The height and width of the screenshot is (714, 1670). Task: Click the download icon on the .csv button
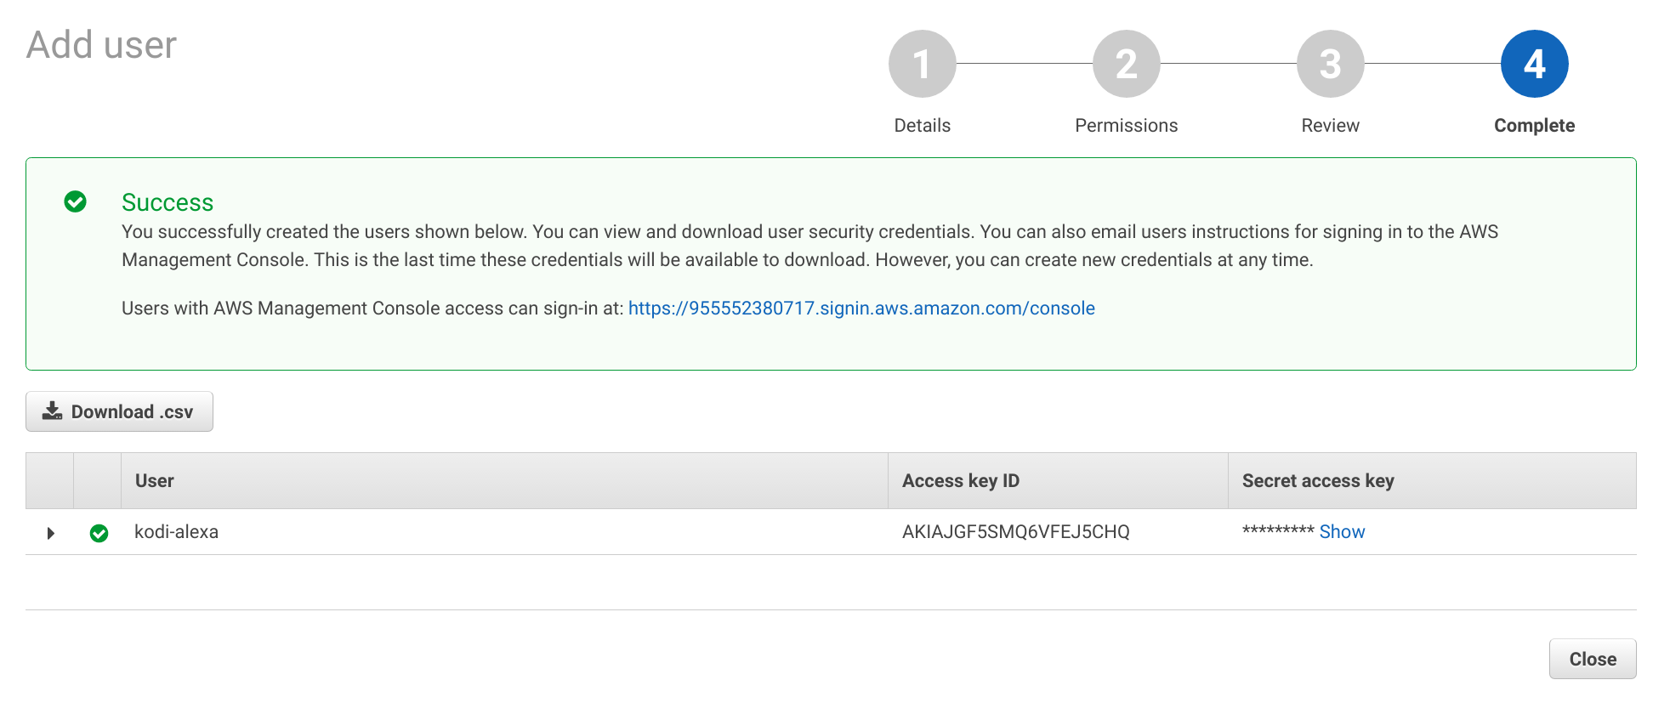(53, 411)
